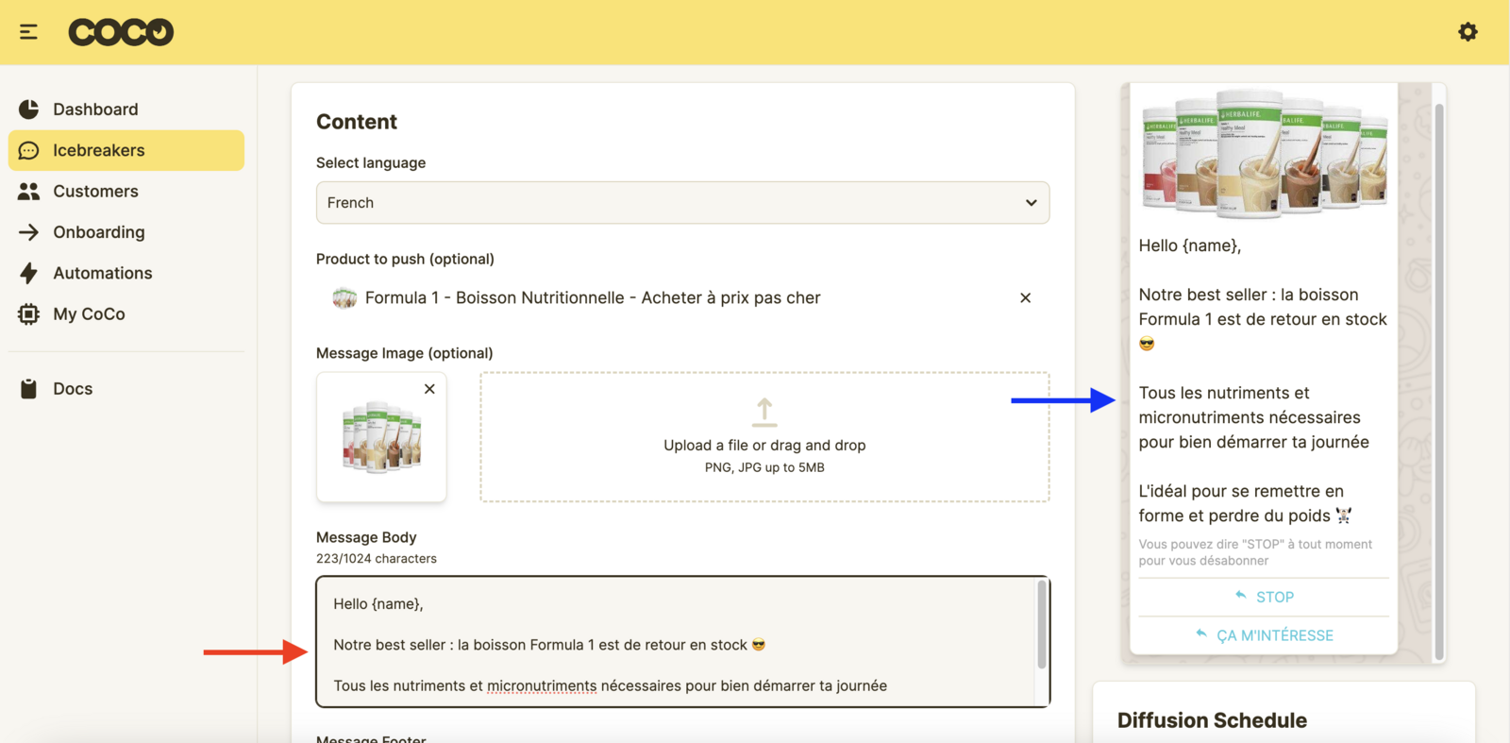Click the Dashboard pie chart icon
1510x743 pixels.
pyautogui.click(x=29, y=110)
